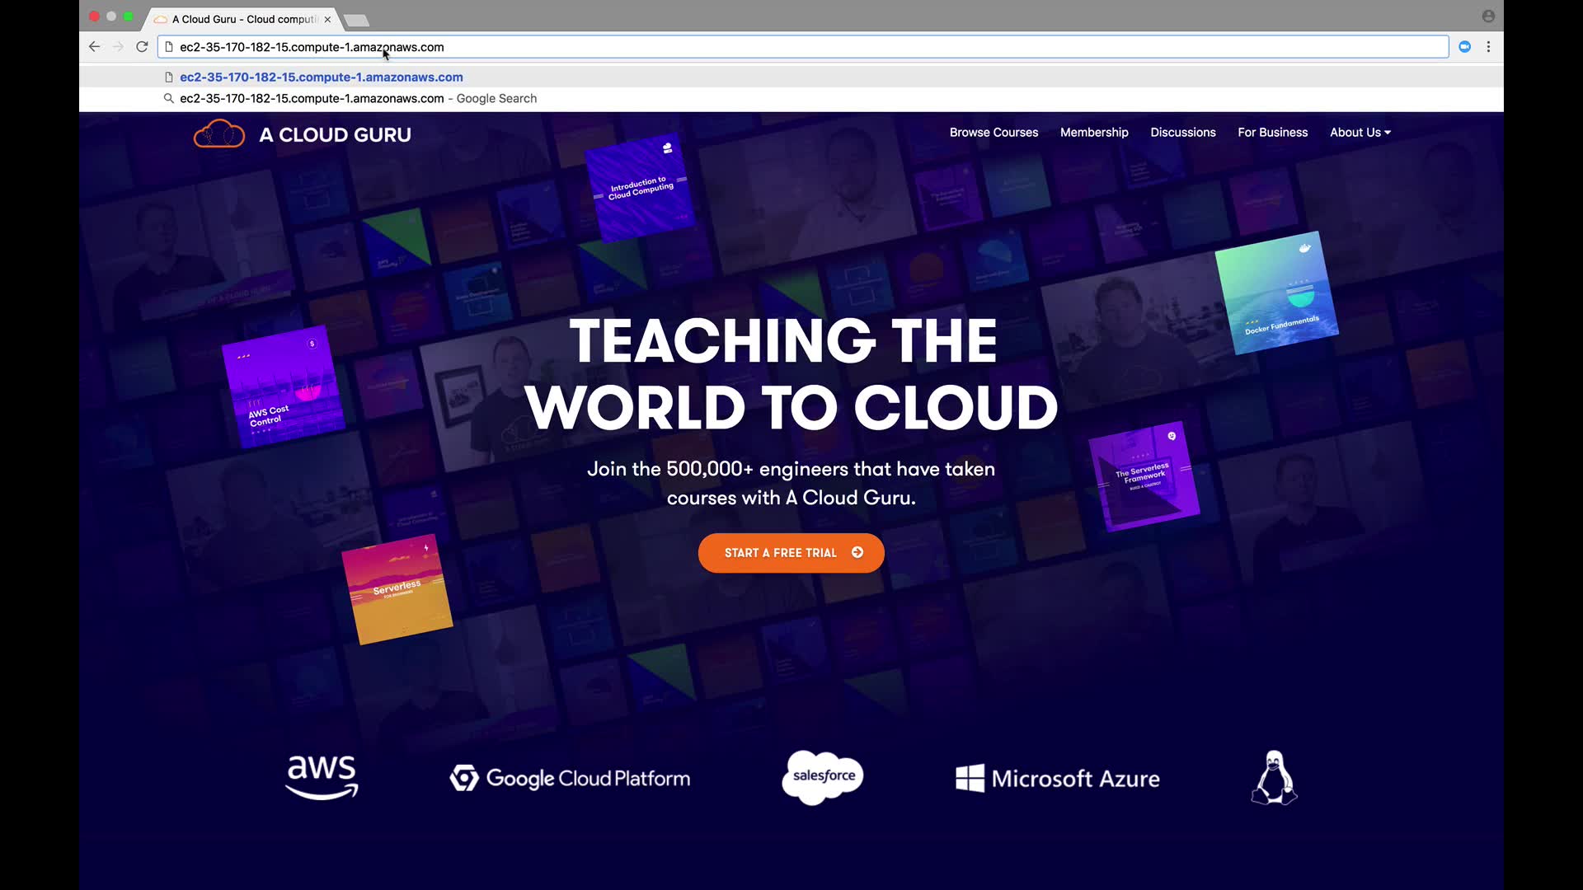Click the A Cloud Guru cloud logo
The width and height of the screenshot is (1583, 890).
(x=219, y=133)
